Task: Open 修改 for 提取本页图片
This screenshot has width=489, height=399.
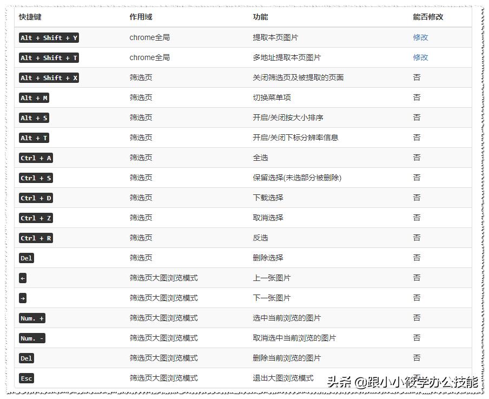Action: point(420,38)
